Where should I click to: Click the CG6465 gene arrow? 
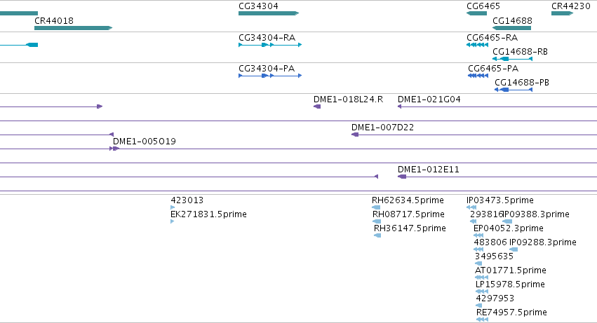click(x=476, y=13)
